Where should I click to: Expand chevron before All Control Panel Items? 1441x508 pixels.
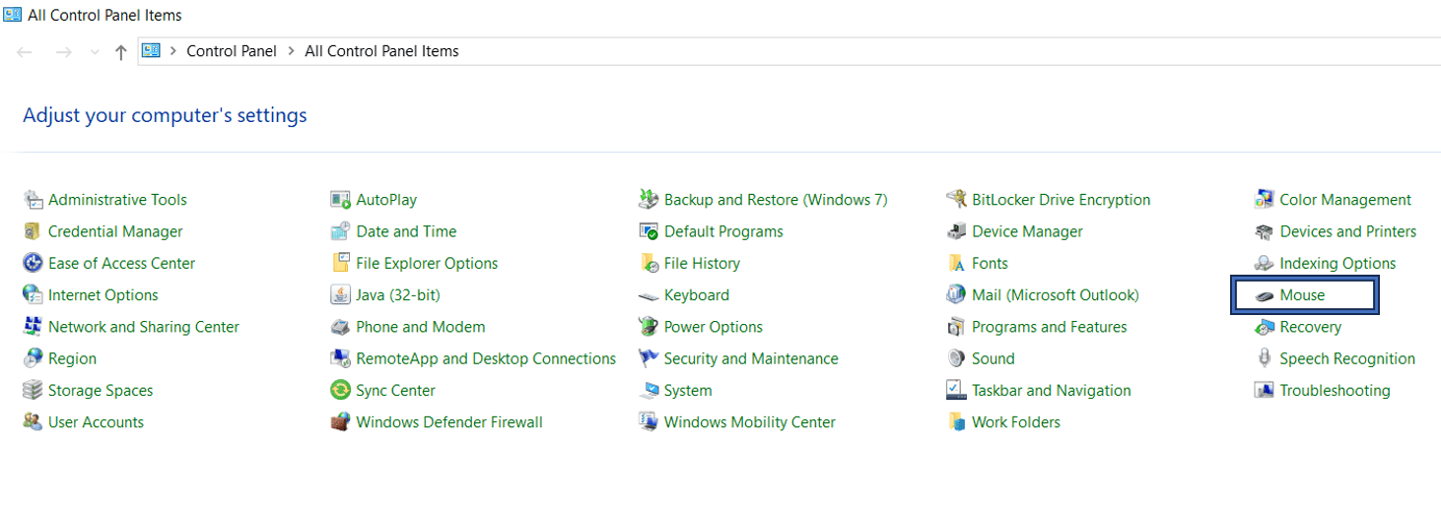pos(292,51)
